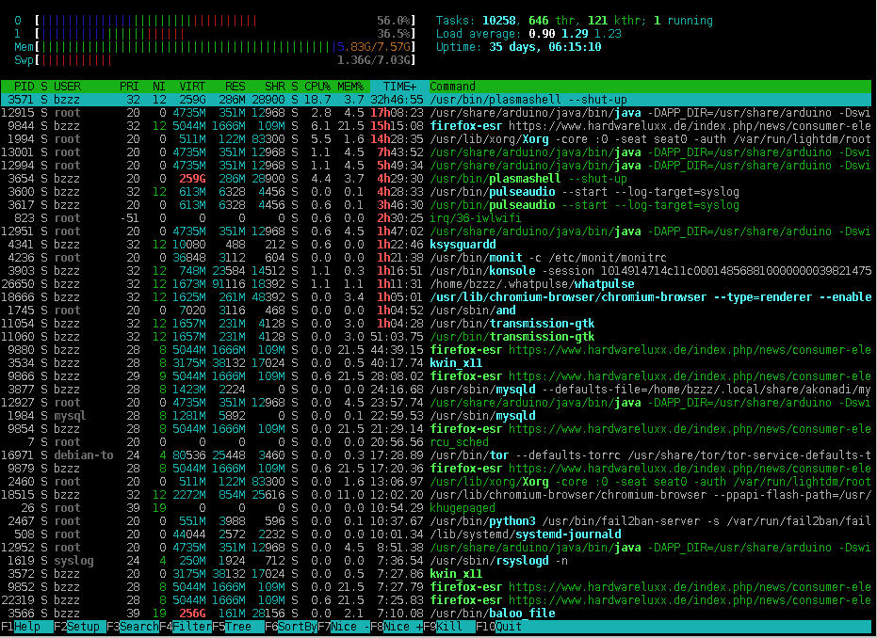Image resolution: width=877 pixels, height=638 pixels.
Task: Select chromium-browser renderer row PID 18666
Action: click(436, 297)
